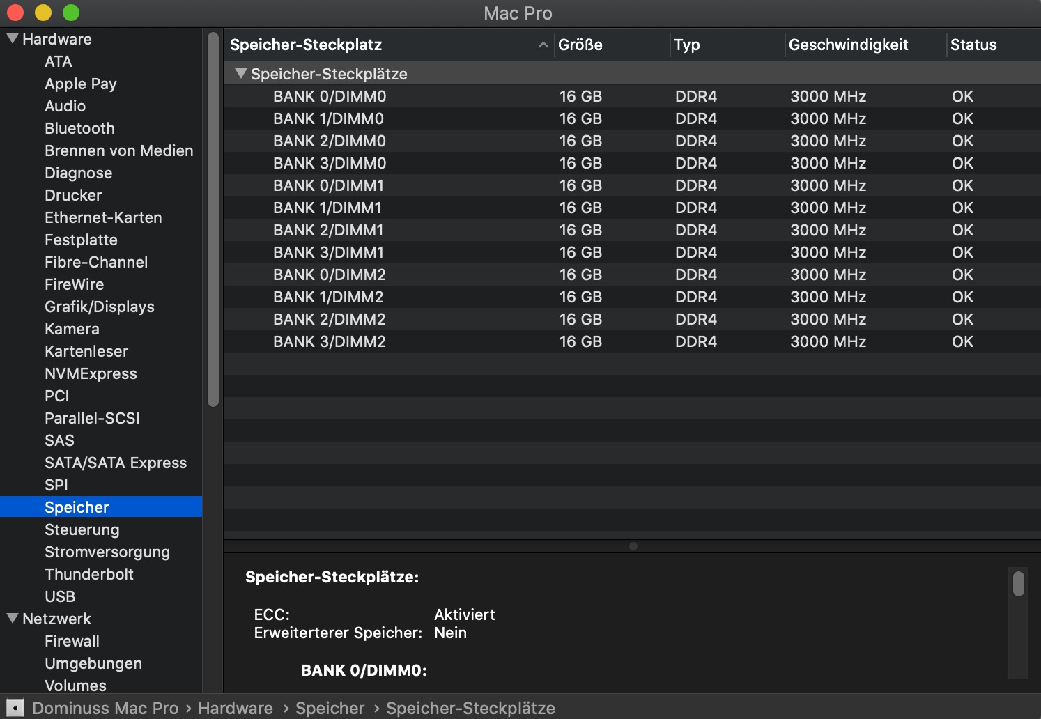Minimize the window with the yellow button
The width and height of the screenshot is (1041, 719).
43,13
